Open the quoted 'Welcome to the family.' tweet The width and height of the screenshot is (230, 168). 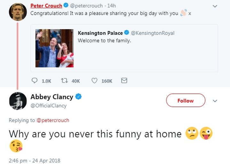[124, 48]
